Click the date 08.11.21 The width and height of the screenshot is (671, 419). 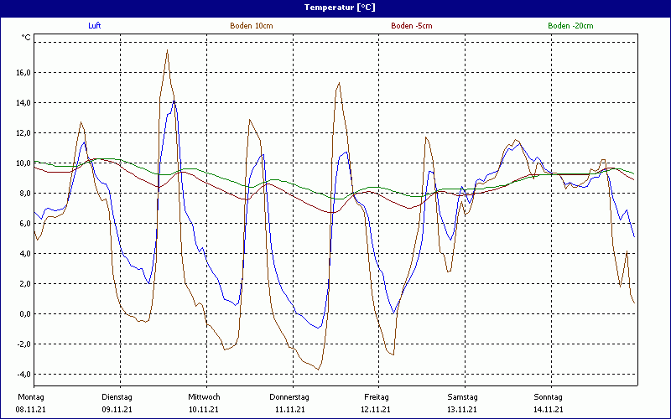click(x=31, y=410)
